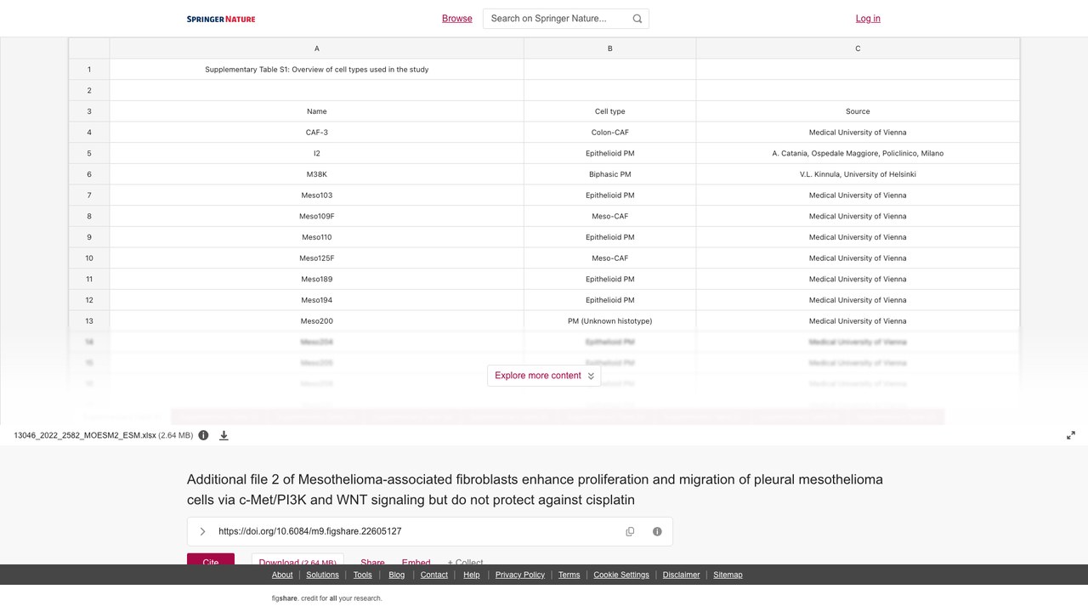This screenshot has width=1088, height=612.
Task: Select row 7 header for Meso103
Action: 89,195
